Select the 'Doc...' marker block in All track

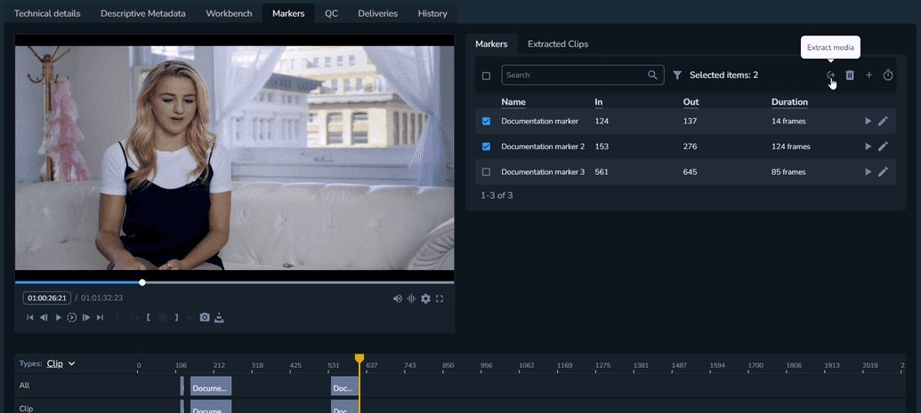click(x=344, y=387)
